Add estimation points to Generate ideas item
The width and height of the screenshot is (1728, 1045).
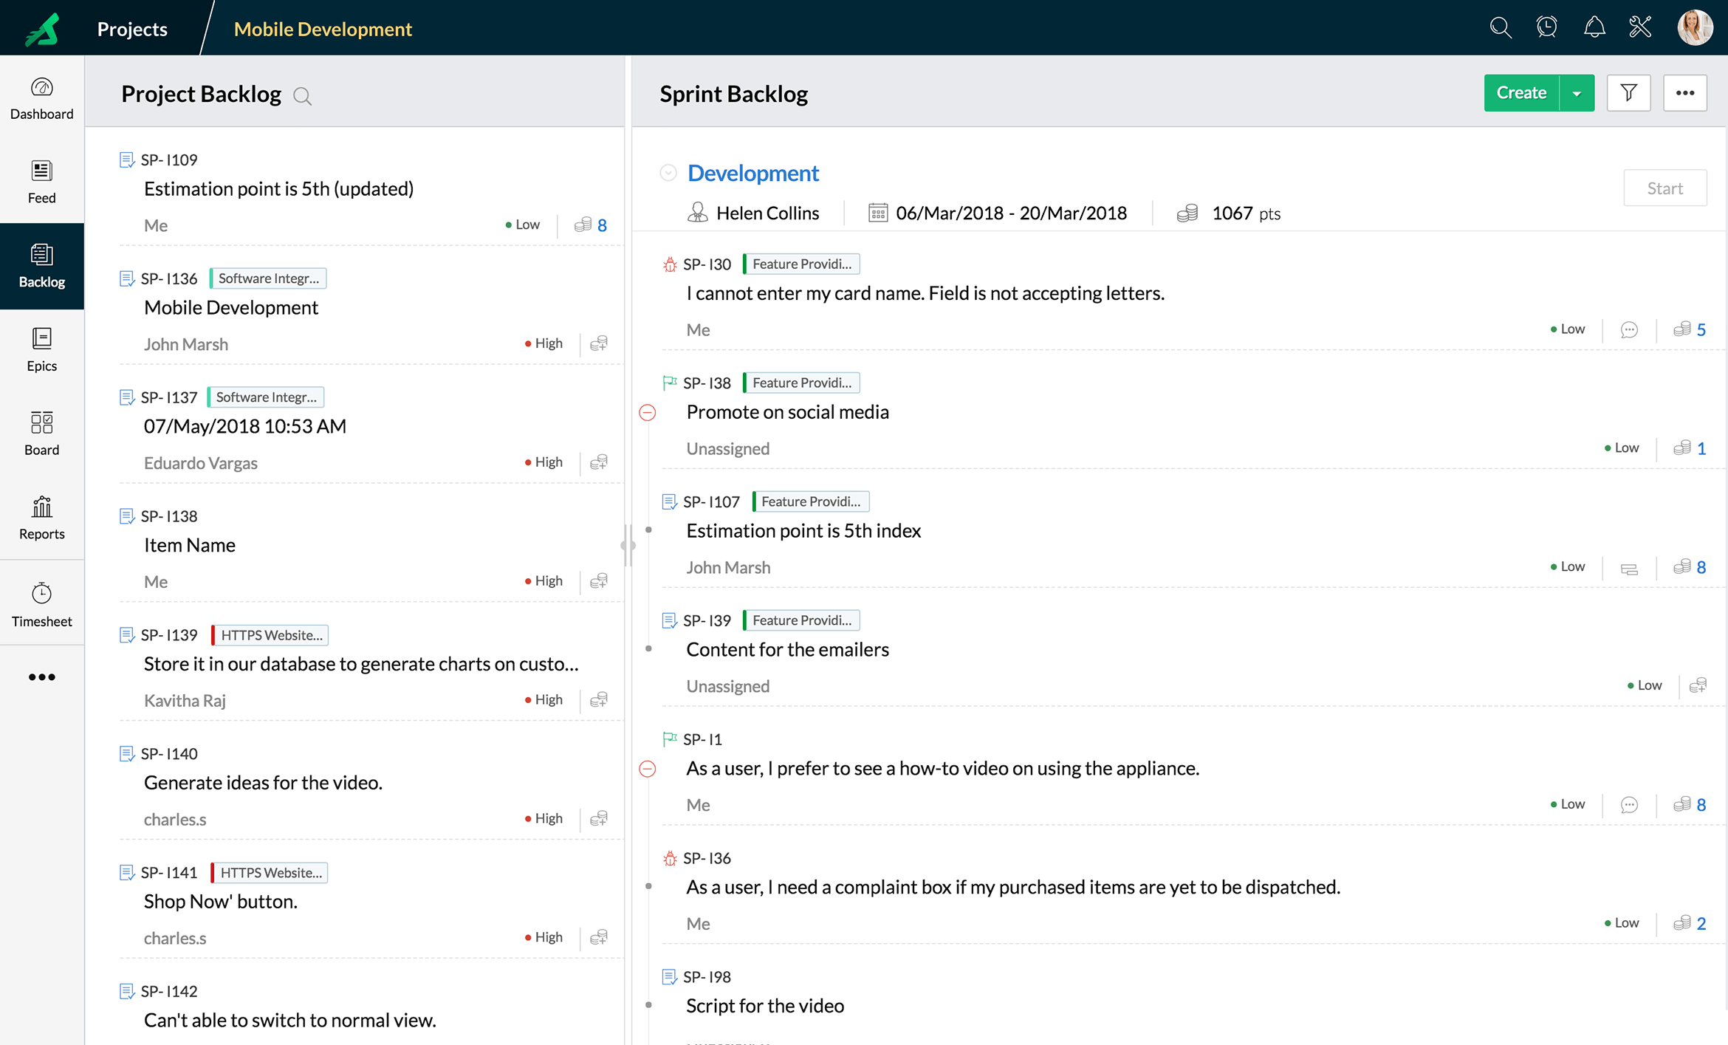(x=599, y=818)
